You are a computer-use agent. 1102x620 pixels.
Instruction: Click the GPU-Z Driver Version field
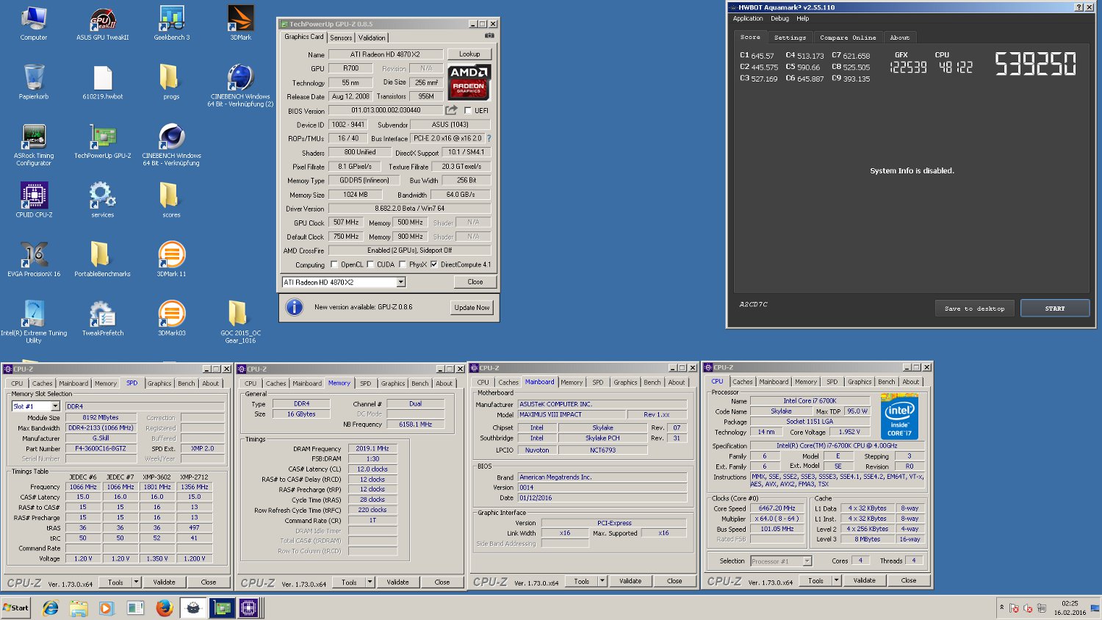tap(409, 209)
